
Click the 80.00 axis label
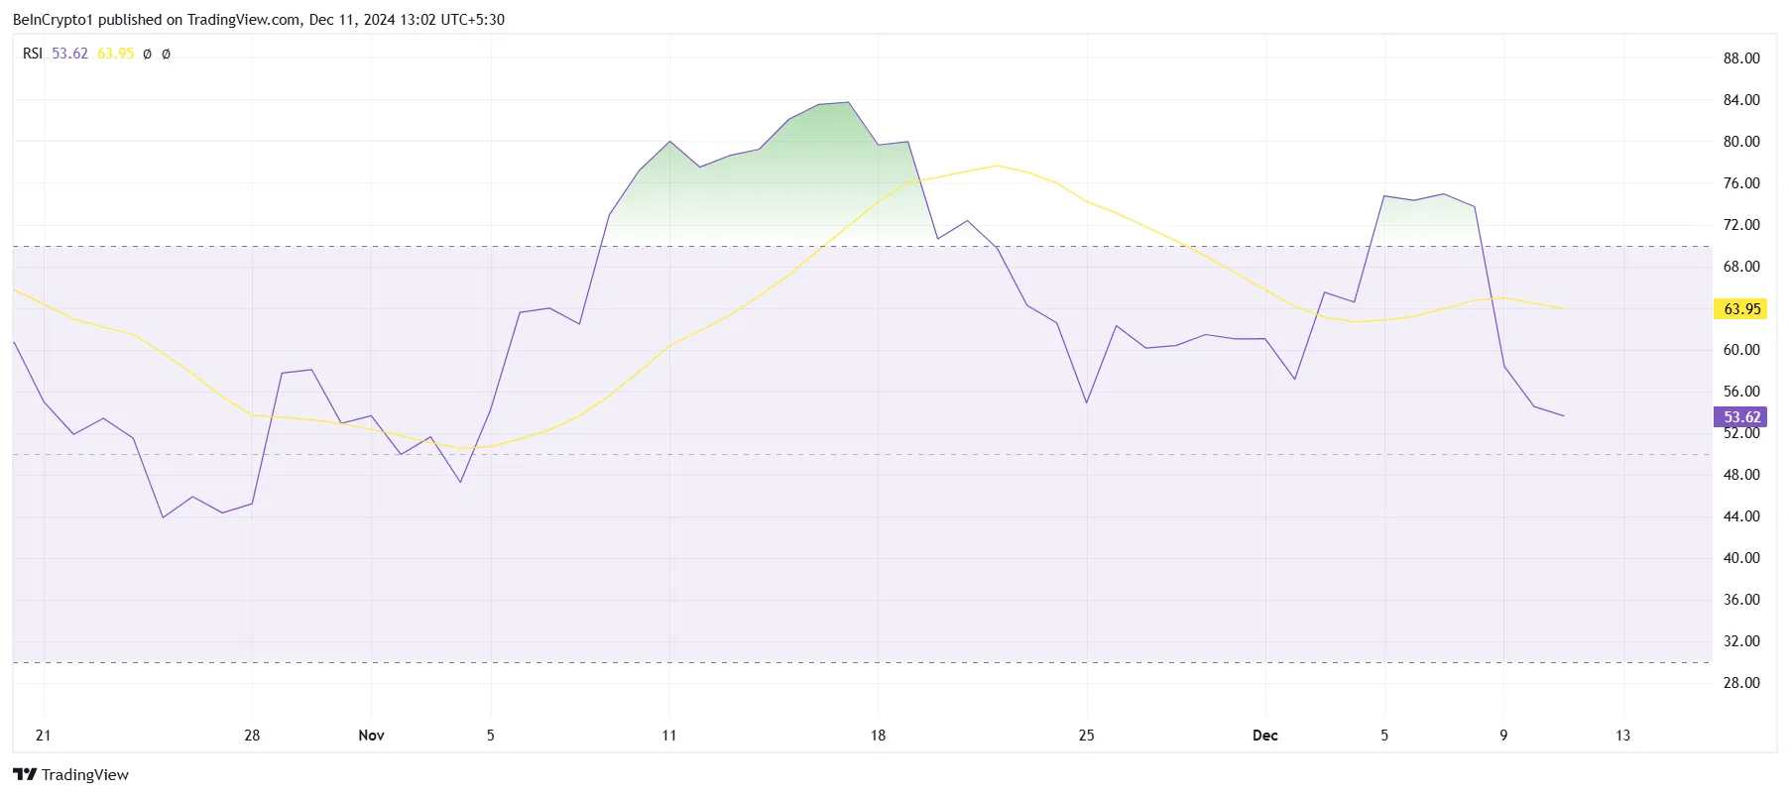1741,142
